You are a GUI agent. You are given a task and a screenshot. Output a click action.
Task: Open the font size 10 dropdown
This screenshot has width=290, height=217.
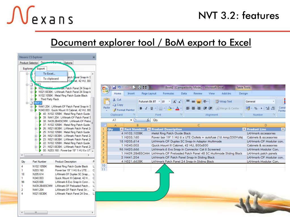[169, 101]
